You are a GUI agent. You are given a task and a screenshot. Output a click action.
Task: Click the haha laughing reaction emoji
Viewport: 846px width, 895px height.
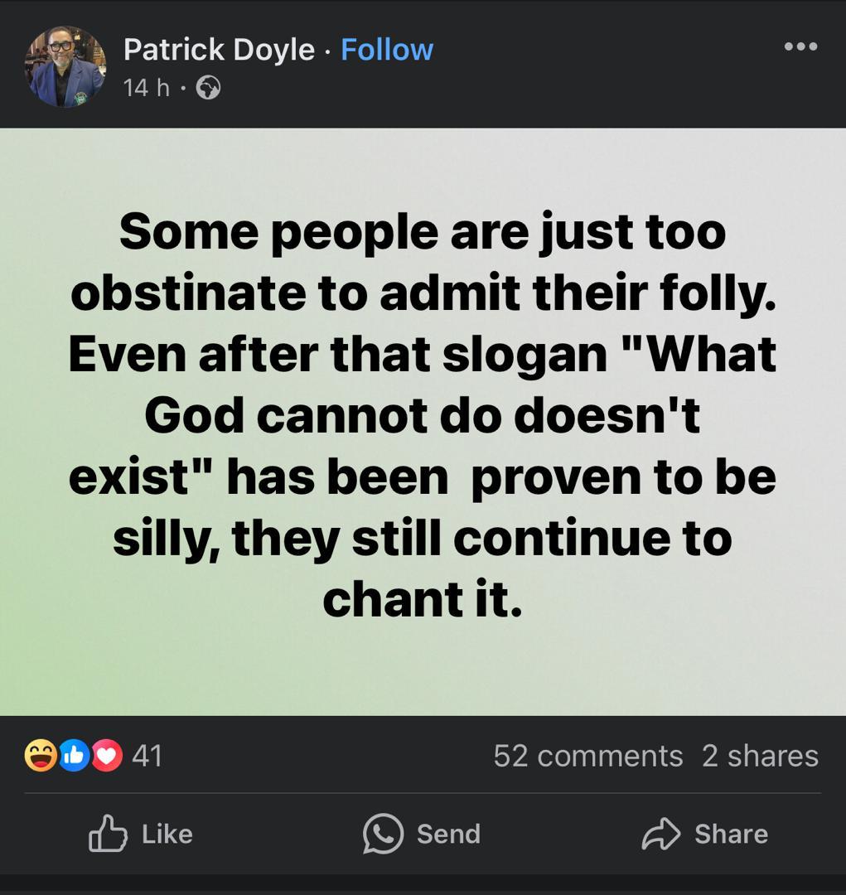41,755
